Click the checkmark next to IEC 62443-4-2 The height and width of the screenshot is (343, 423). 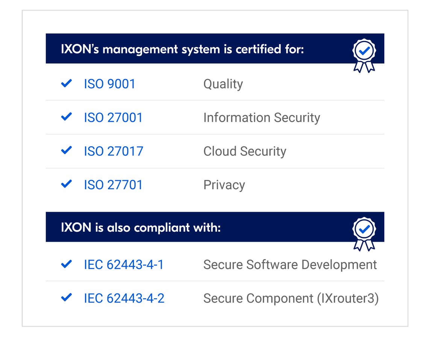tap(66, 298)
